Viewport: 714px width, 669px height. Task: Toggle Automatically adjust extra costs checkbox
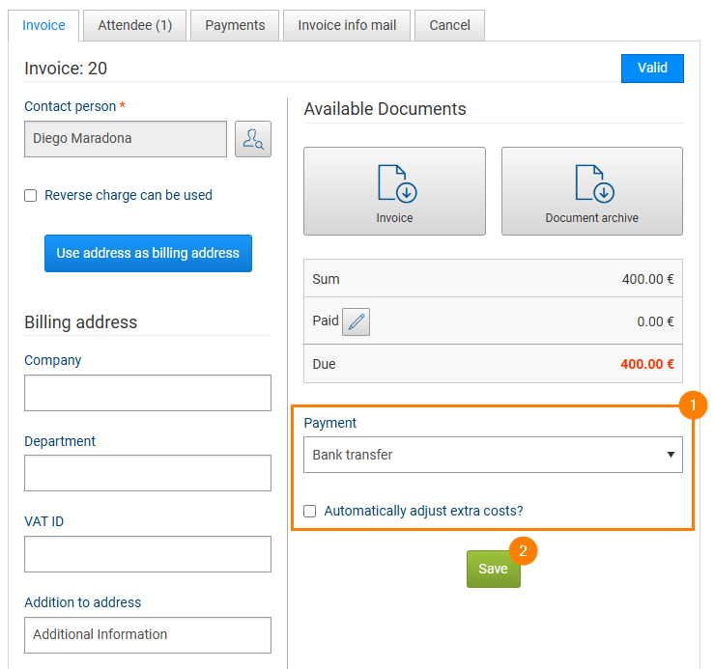pos(310,512)
